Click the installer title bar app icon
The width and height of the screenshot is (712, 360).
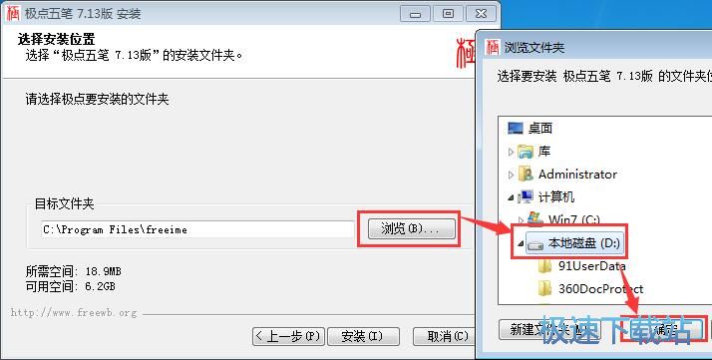(x=13, y=13)
